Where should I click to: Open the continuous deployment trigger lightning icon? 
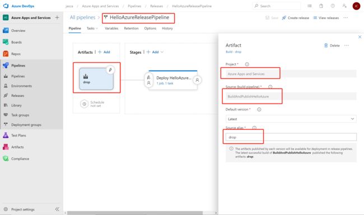110,69
